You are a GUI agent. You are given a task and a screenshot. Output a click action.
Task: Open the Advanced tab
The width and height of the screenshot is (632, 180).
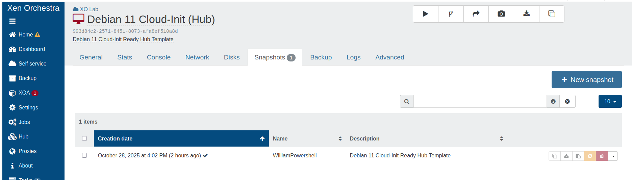pos(389,57)
